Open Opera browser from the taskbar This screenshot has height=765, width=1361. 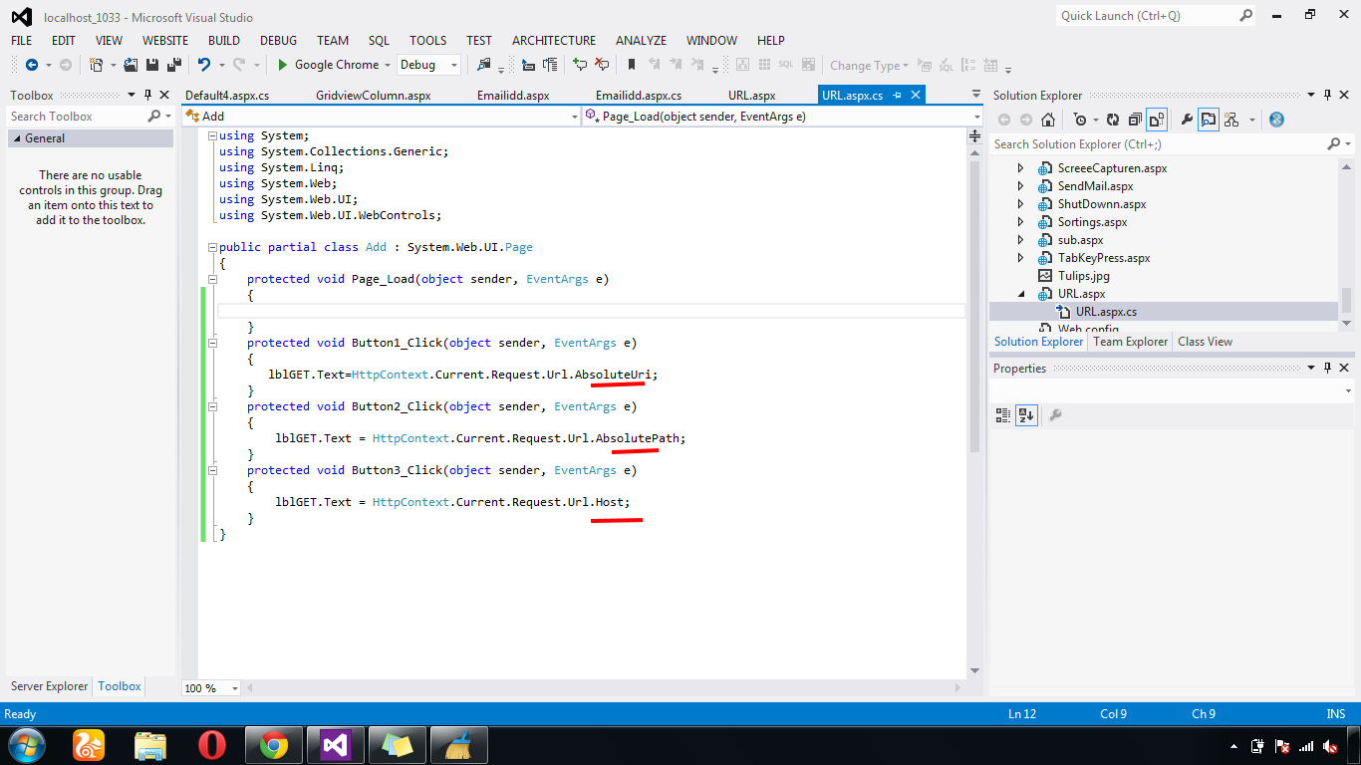point(211,744)
